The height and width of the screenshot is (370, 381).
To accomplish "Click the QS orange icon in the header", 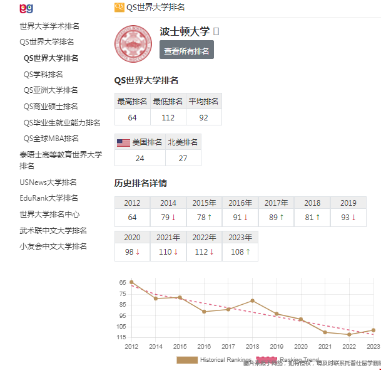I will pyautogui.click(x=119, y=7).
